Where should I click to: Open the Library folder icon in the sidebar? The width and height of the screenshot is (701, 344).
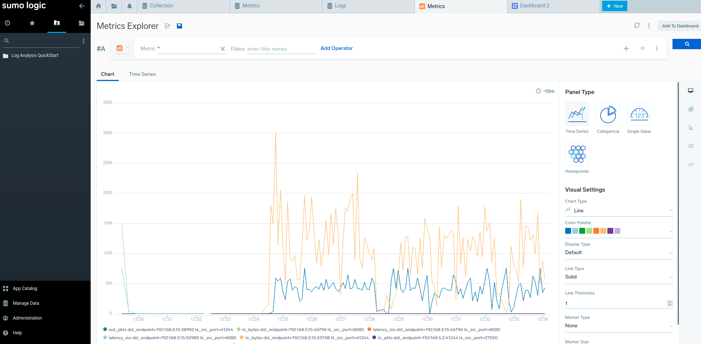[81, 23]
